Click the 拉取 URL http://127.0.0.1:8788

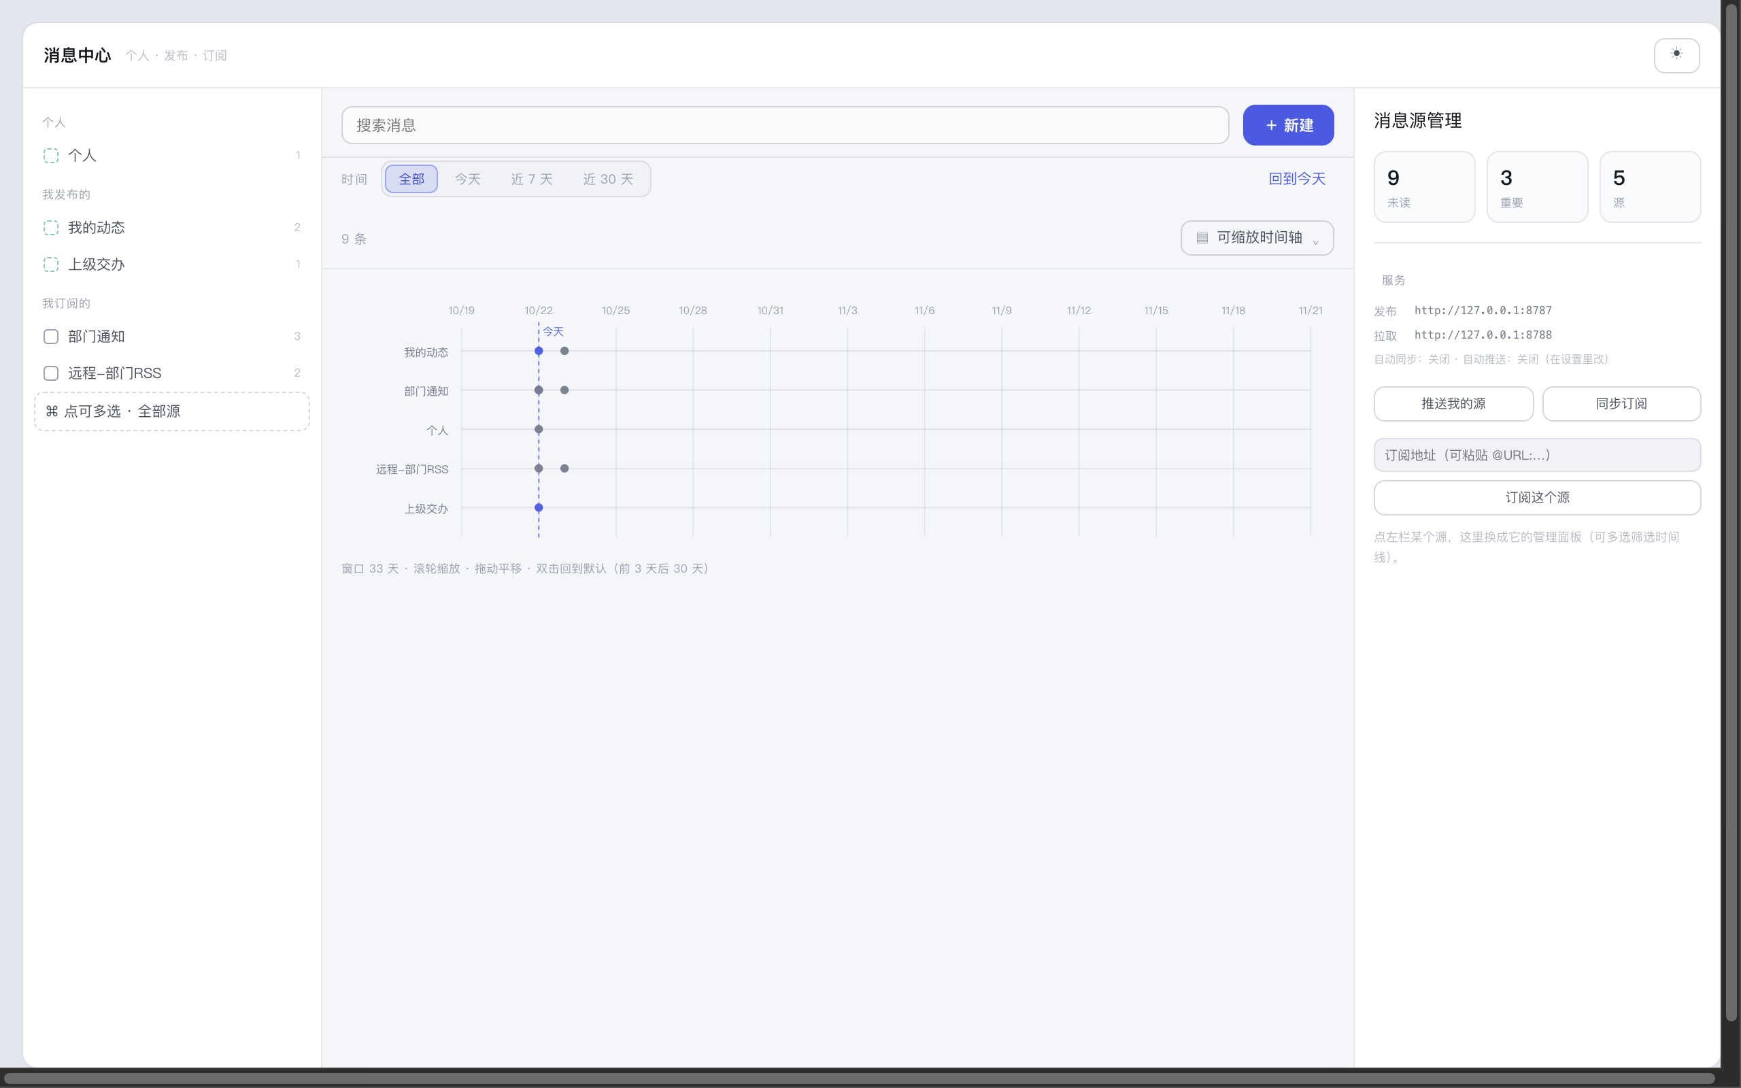coord(1483,335)
